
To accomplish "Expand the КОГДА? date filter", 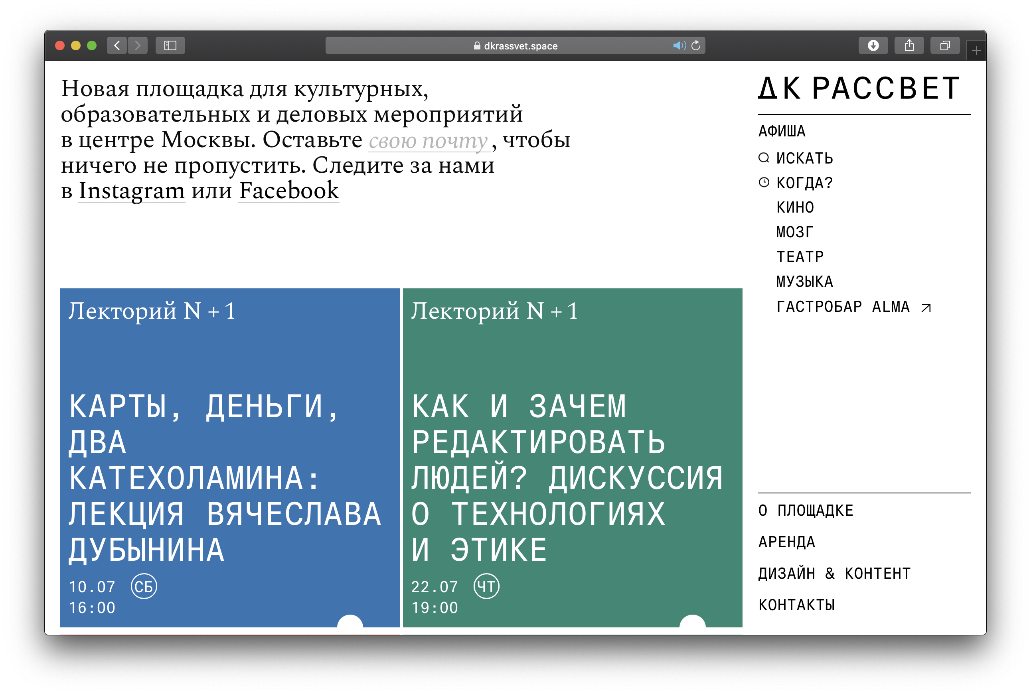I will click(x=804, y=183).
